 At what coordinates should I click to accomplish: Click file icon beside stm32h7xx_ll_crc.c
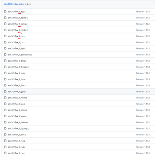[x=6, y=36]
